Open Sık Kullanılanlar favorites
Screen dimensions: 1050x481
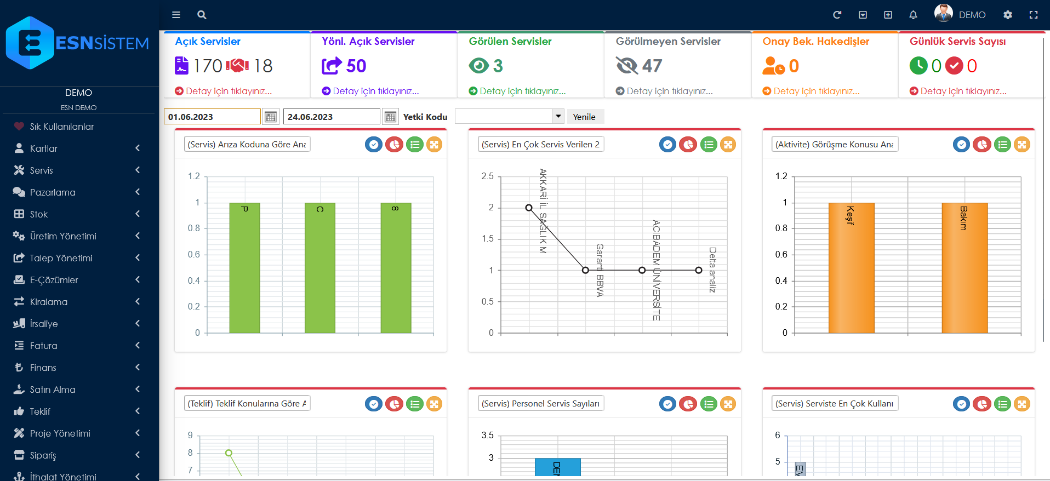point(79,127)
